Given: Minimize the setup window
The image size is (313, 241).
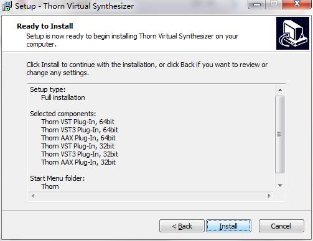Looking at the screenshot, I should pos(257,4).
